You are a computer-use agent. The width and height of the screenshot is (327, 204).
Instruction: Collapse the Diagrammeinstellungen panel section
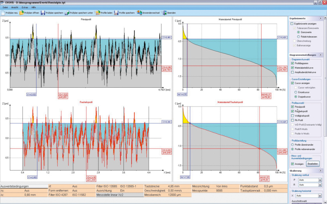click(x=321, y=55)
